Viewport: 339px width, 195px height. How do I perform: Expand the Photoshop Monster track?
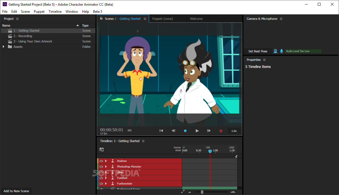(x=106, y=166)
